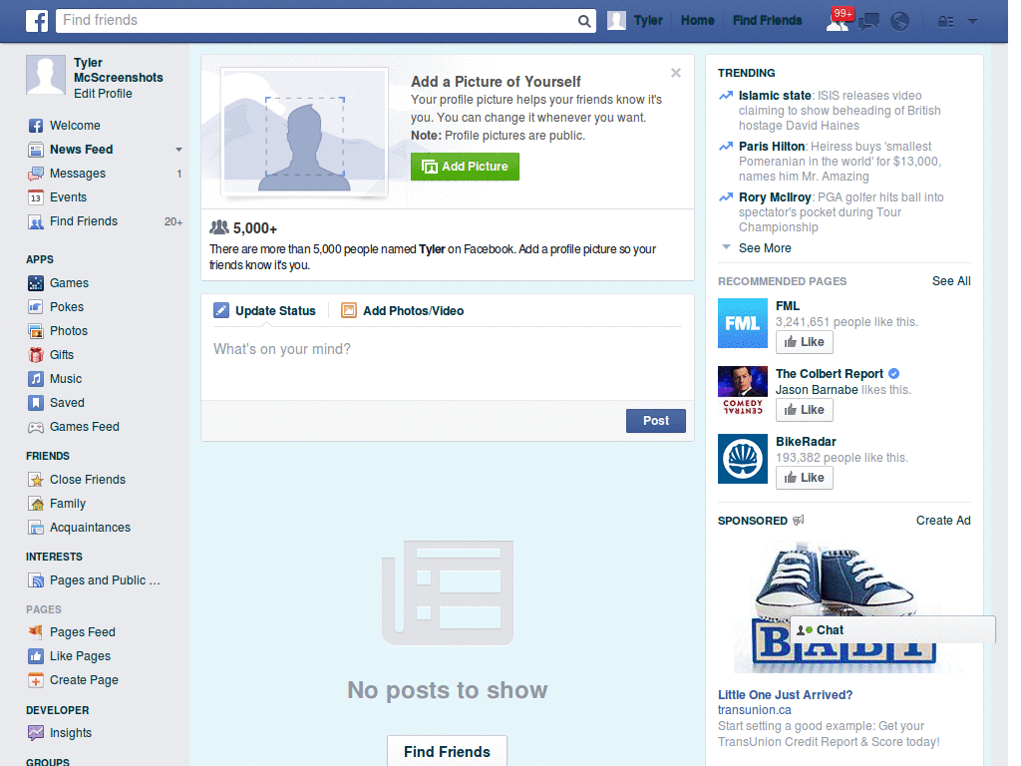This screenshot has width=1021, height=766.
Task: Open the Rory McIlroy trending topic
Action: 775,197
